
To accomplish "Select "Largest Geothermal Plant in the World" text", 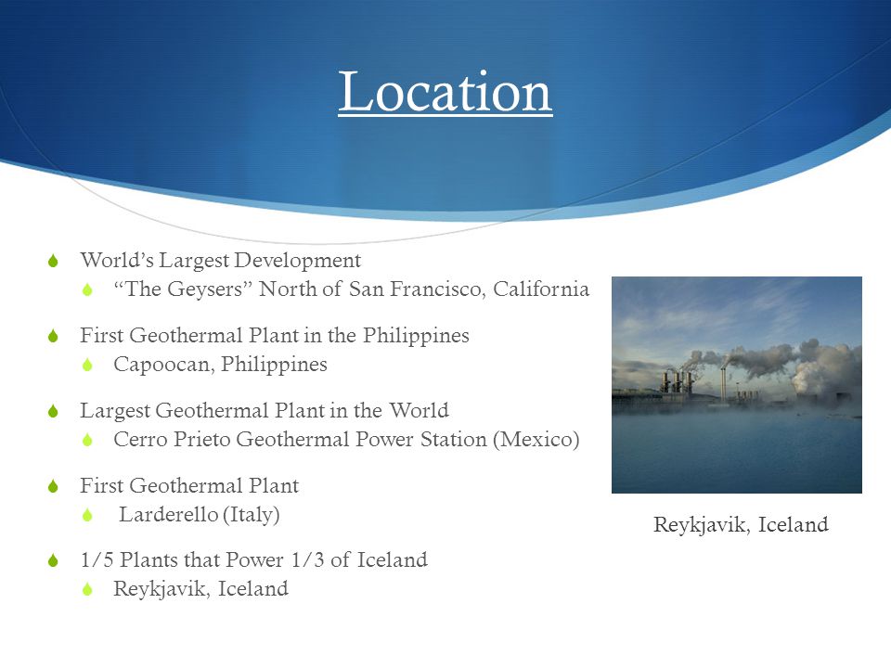I will pos(265,411).
